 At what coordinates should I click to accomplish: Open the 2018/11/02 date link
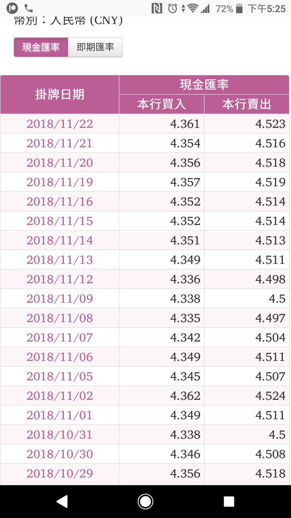point(60,396)
